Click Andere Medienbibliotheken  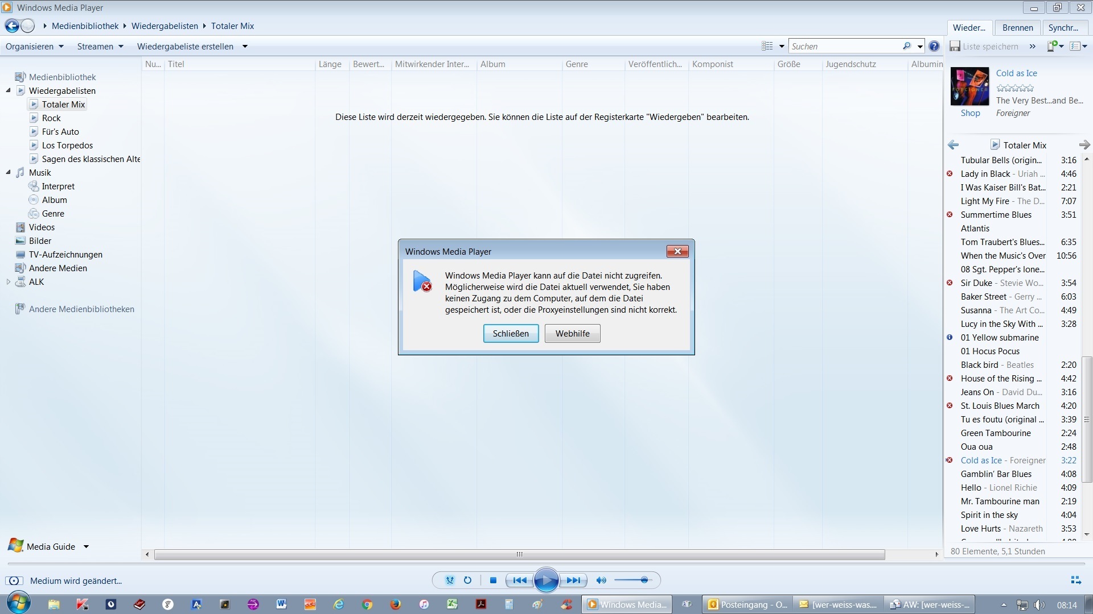(x=81, y=309)
